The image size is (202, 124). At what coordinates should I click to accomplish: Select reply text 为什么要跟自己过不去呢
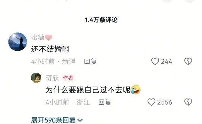[x=88, y=90]
